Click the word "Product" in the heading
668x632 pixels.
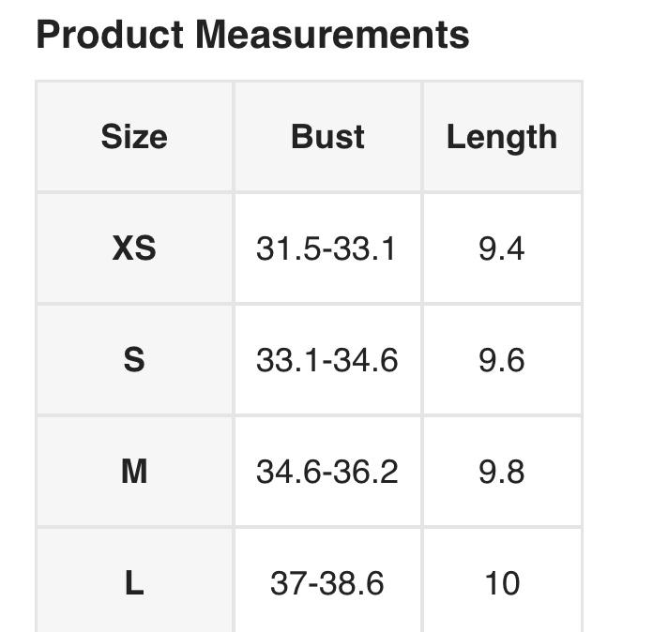coord(109,35)
